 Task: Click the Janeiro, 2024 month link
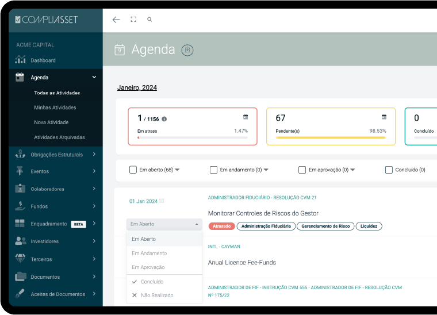pos(137,88)
